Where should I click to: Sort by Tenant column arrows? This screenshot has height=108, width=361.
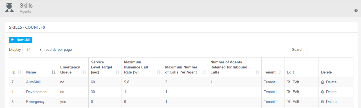280,72
